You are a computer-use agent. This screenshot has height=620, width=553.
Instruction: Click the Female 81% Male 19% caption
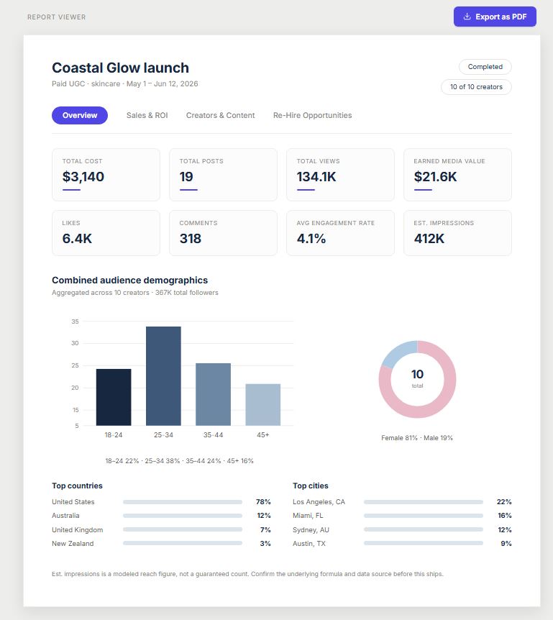(417, 438)
